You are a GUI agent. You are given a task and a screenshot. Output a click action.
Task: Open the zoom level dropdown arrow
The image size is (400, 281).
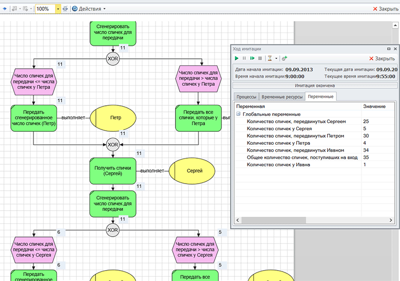pyautogui.click(x=58, y=9)
